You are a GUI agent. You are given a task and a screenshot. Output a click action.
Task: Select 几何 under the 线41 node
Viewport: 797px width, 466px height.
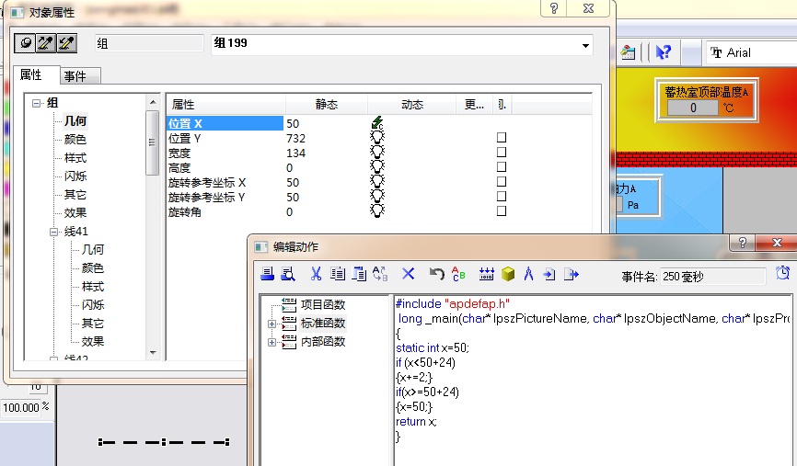click(93, 249)
